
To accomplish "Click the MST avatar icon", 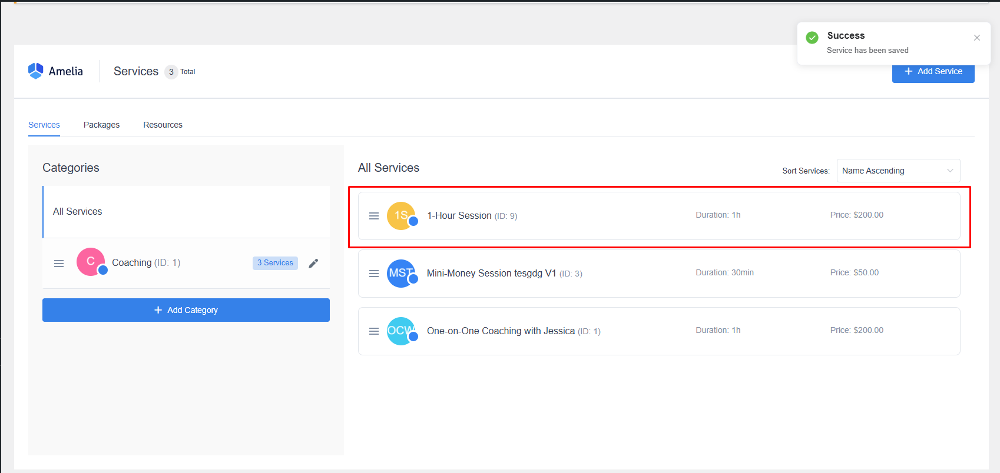I will [401, 274].
